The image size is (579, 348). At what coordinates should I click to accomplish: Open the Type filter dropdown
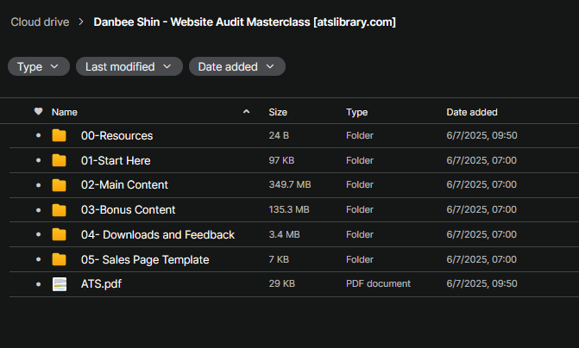38,66
